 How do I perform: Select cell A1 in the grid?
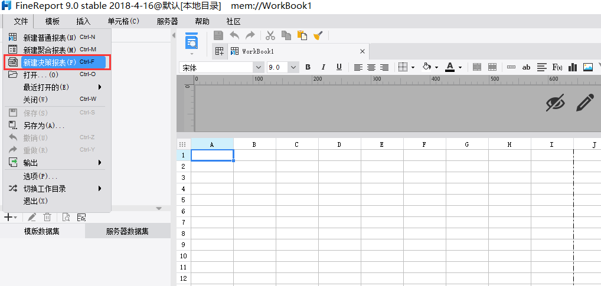[x=213, y=155]
